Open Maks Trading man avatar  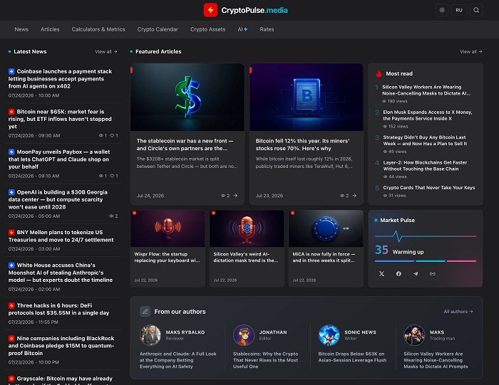[414, 334]
